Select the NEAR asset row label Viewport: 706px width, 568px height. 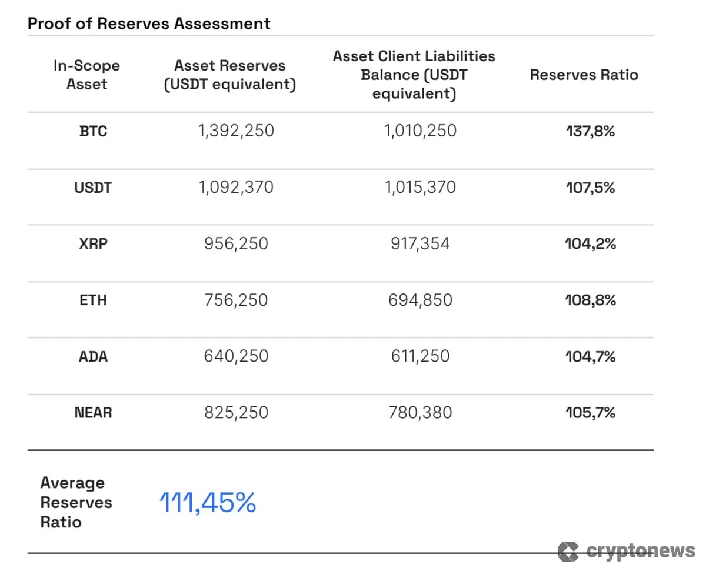[x=93, y=413]
